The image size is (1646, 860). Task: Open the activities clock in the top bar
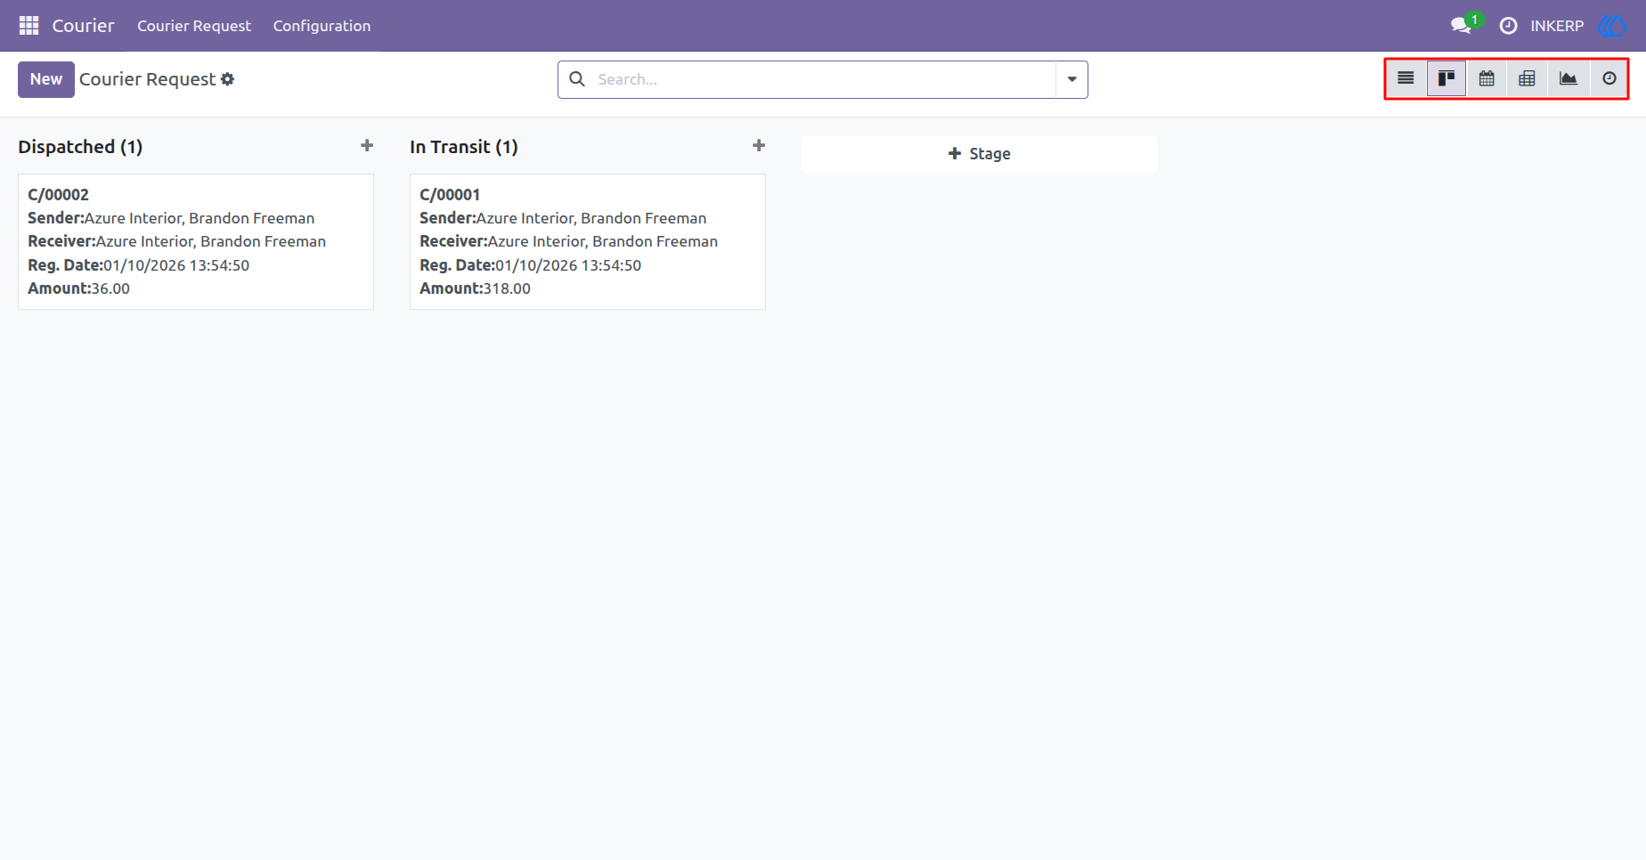pyautogui.click(x=1508, y=26)
